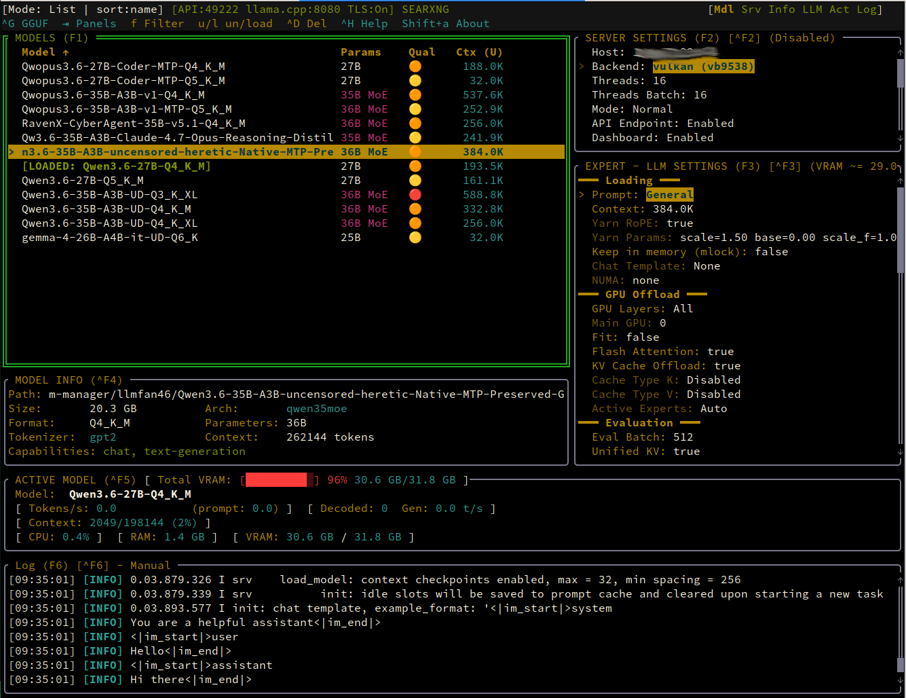
Task: Click scroll-down arrow of LLM Settings panel
Action: 901,452
